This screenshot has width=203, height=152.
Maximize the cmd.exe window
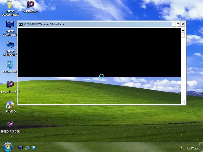[178, 24]
